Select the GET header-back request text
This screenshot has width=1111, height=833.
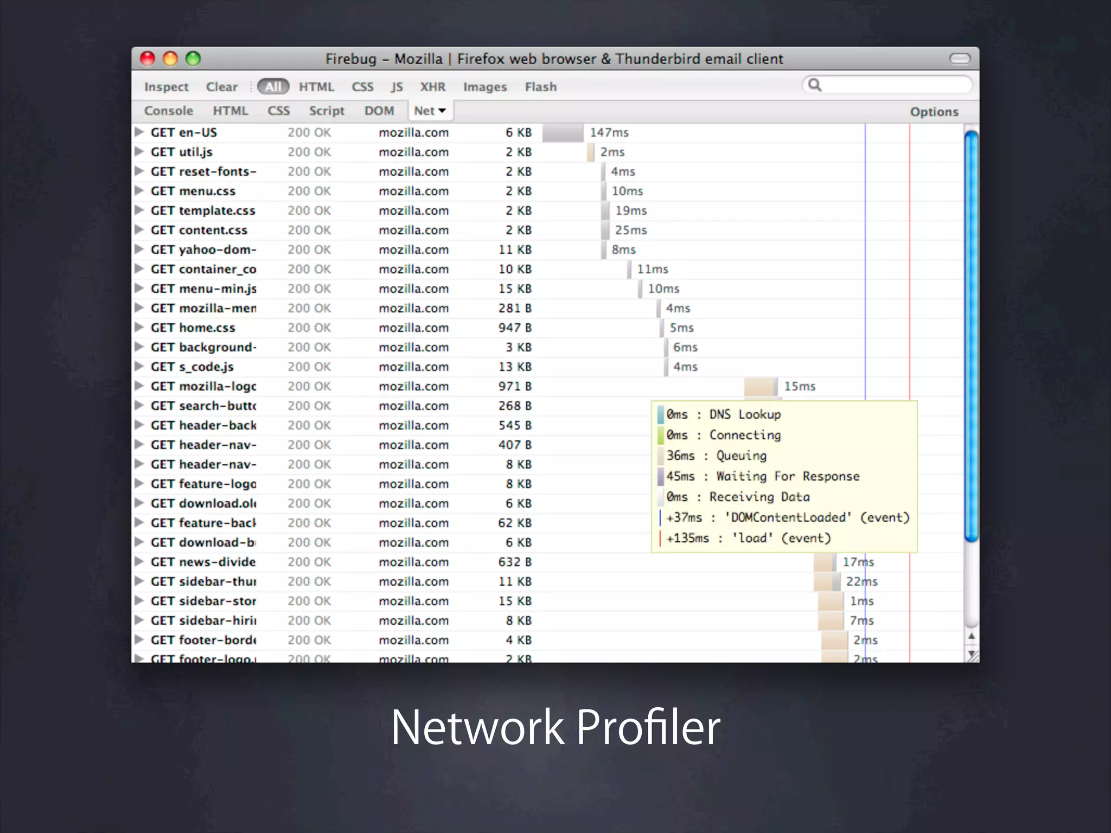click(x=203, y=425)
